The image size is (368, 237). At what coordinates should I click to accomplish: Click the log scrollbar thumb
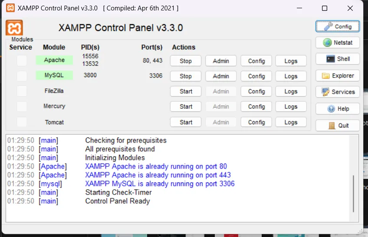(353, 194)
